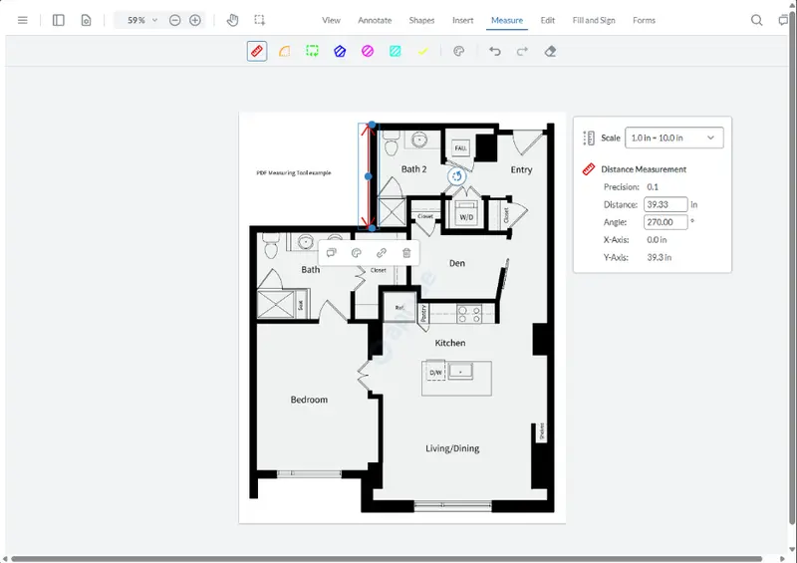
Task: Click the PDF Measuring Tool example text
Action: (x=294, y=173)
